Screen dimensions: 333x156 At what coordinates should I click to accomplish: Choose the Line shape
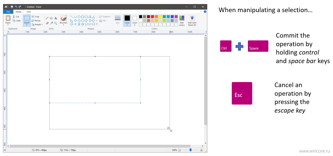[72, 17]
